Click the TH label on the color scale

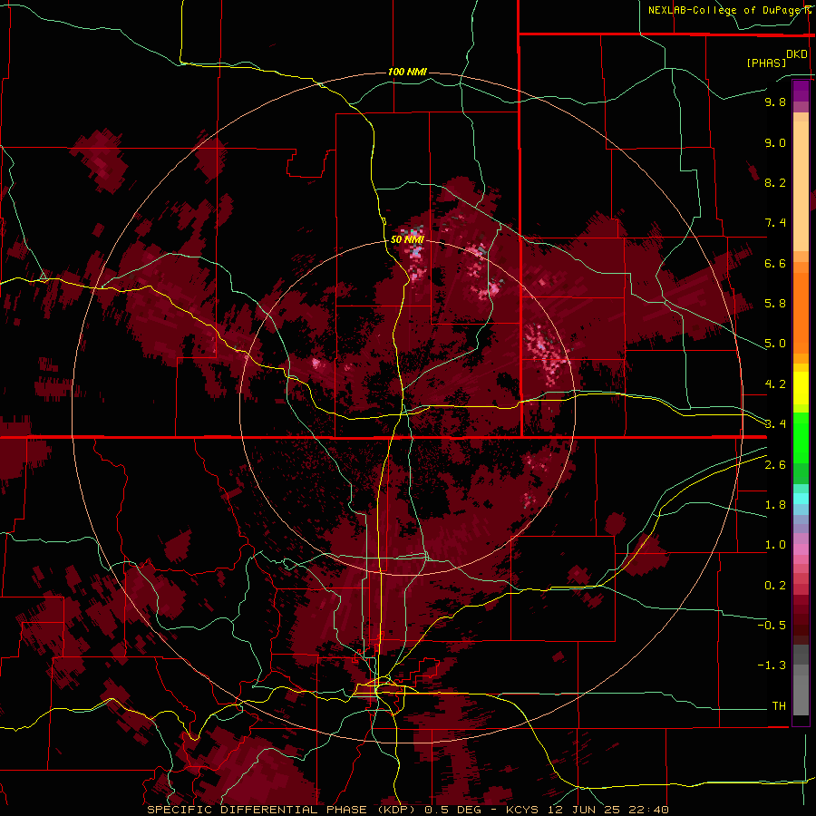pos(779,706)
